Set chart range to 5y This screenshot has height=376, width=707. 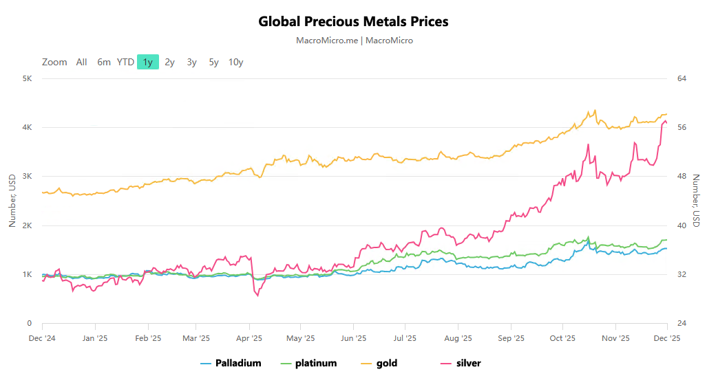click(214, 62)
